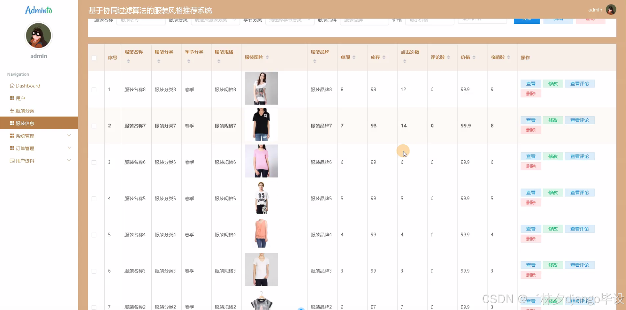This screenshot has width=626, height=310.
Task: Click 查看 button for 服装名称3
Action: (531, 265)
